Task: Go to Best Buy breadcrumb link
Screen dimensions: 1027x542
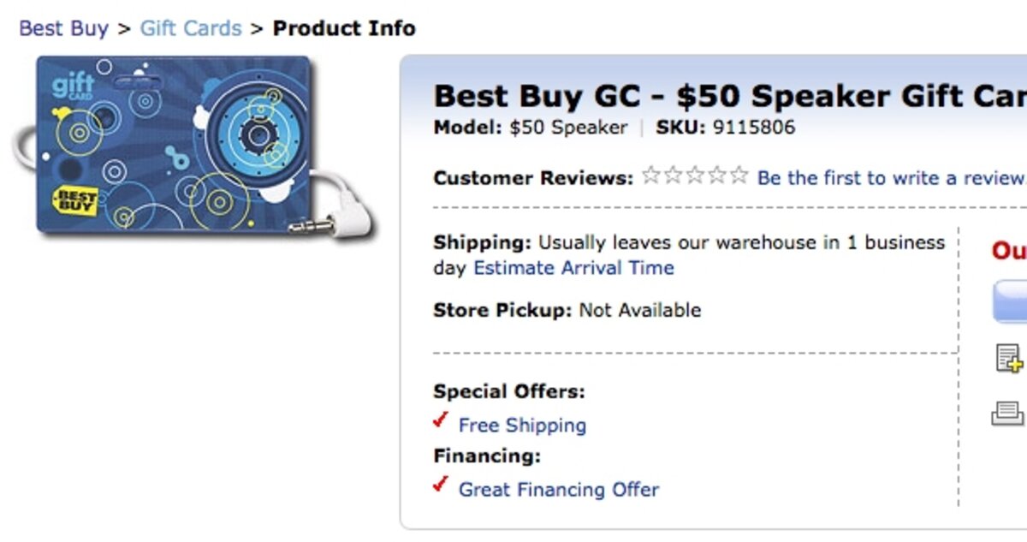Action: (64, 28)
